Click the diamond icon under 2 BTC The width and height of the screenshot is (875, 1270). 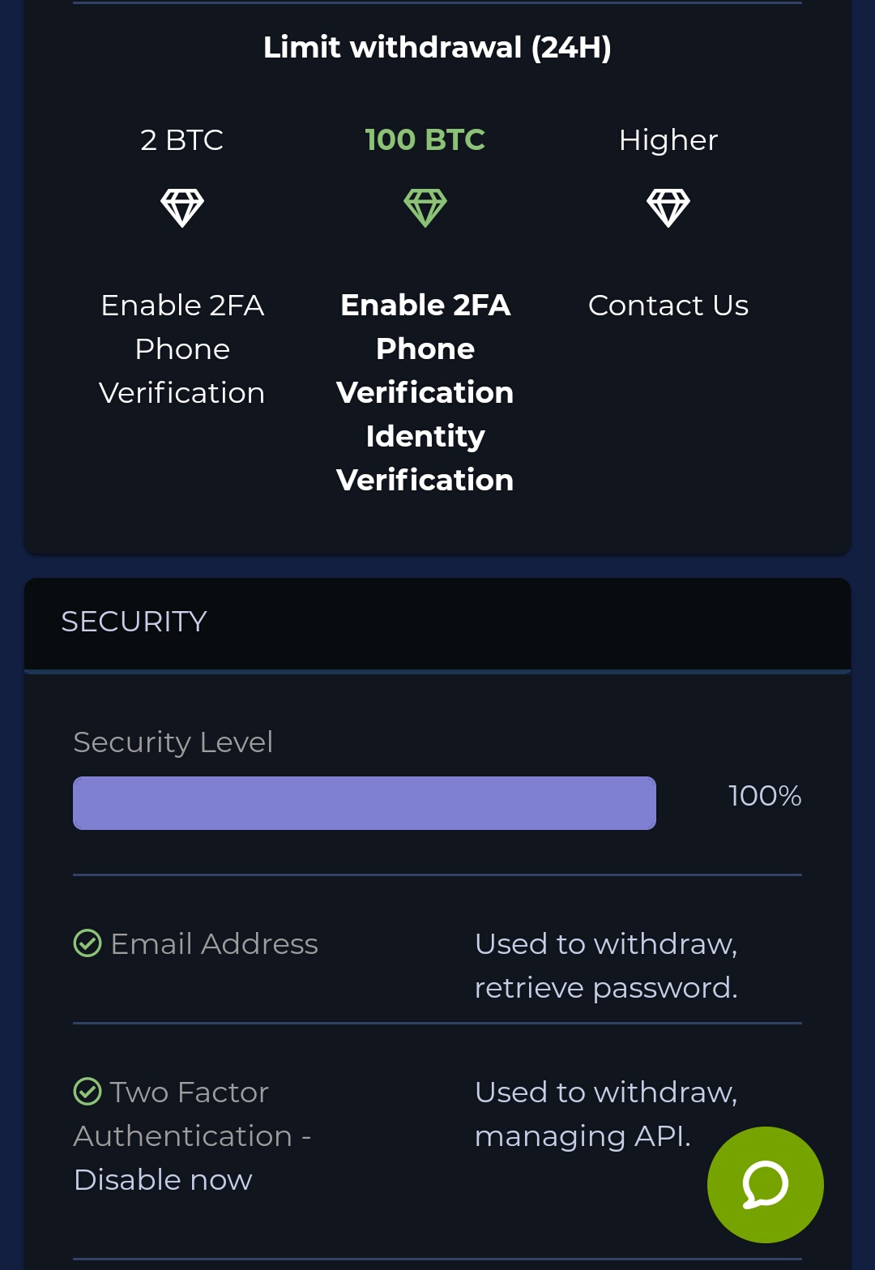coord(182,207)
